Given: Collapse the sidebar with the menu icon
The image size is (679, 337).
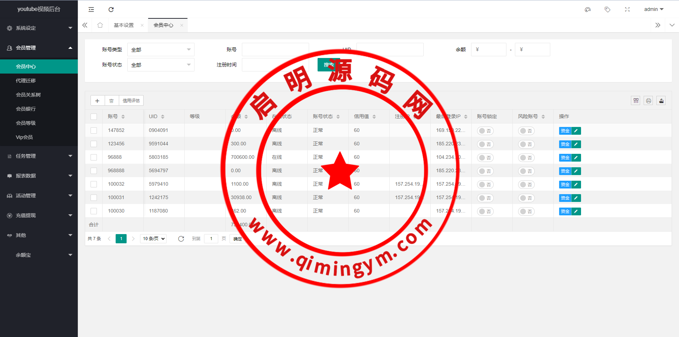Looking at the screenshot, I should point(91,10).
